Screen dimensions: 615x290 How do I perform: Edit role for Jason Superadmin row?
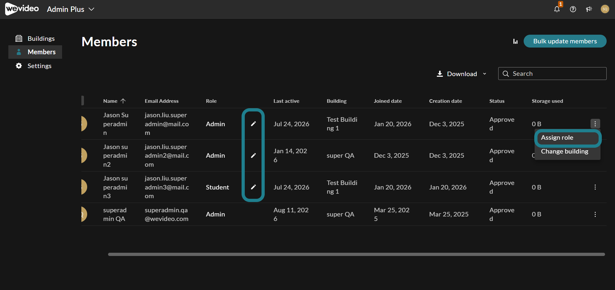tap(253, 124)
